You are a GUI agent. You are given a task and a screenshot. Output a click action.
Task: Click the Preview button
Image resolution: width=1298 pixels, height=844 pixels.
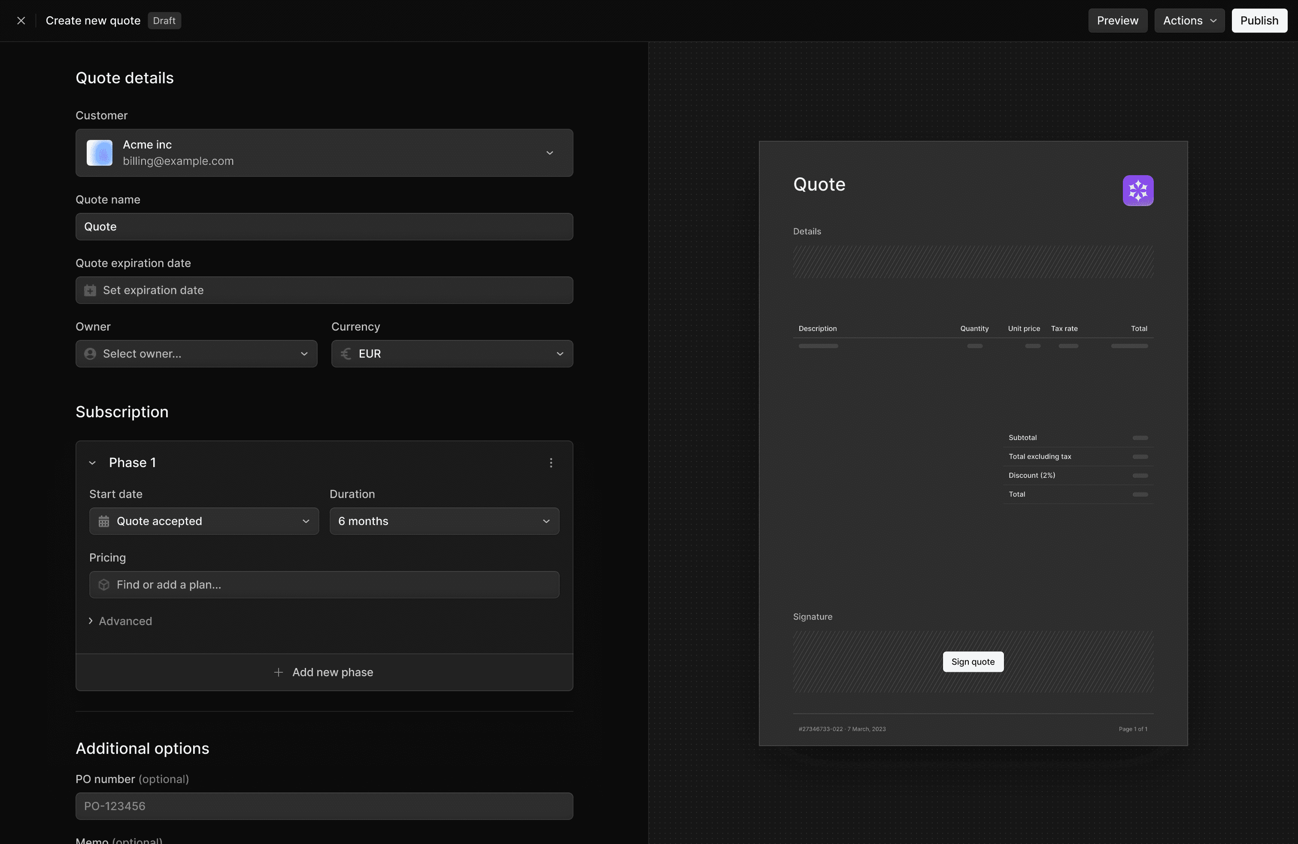coord(1117,21)
